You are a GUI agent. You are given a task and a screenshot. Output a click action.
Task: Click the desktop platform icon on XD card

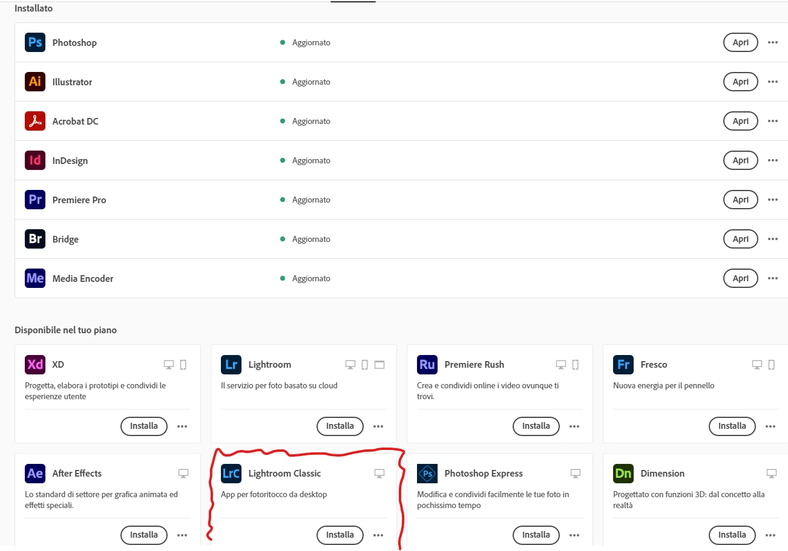169,365
